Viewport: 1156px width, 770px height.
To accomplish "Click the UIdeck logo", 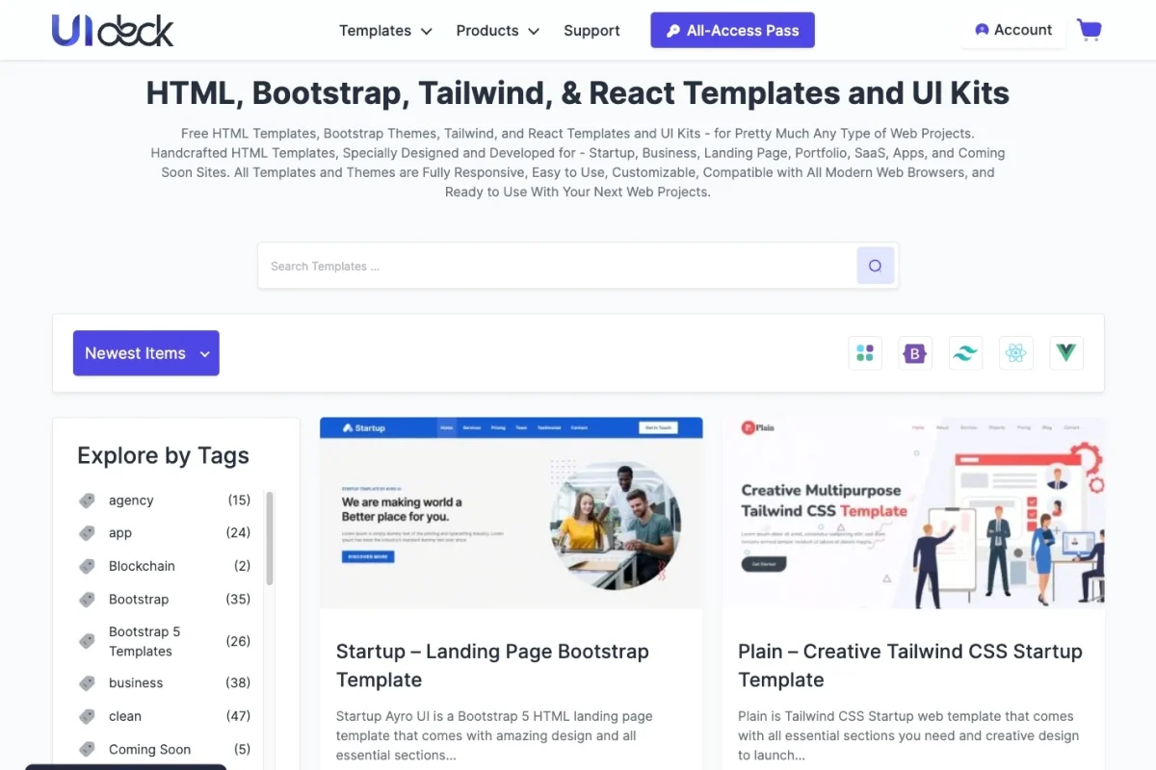I will click(113, 30).
